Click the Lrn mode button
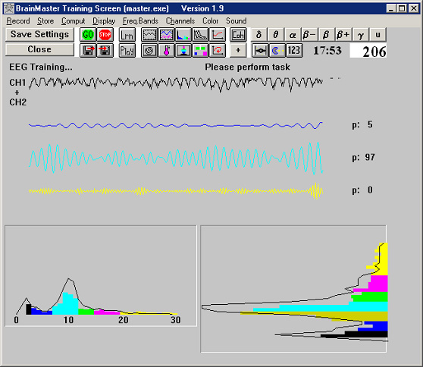The width and height of the screenshot is (423, 367). (127, 35)
